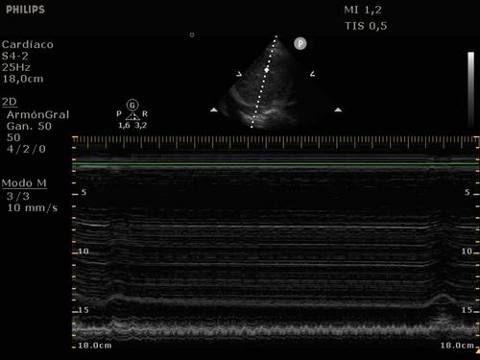Click the '25Hz' frame rate value
480x360 pixels.
(16, 67)
